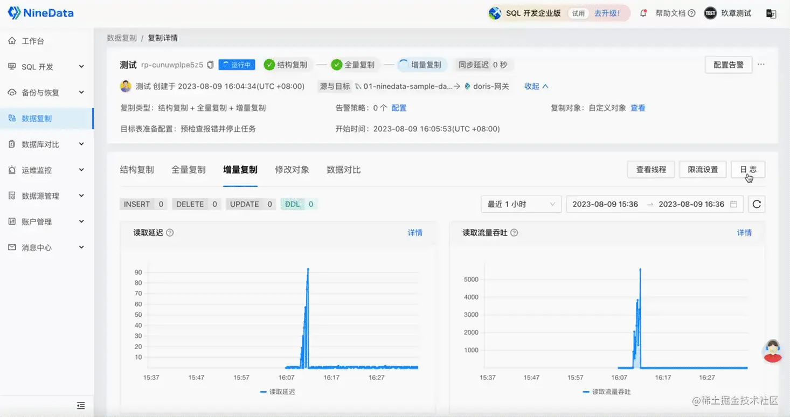Viewport: 790px width, 417px height.
Task: Click 配置 link for 告警策略
Action: click(x=399, y=108)
